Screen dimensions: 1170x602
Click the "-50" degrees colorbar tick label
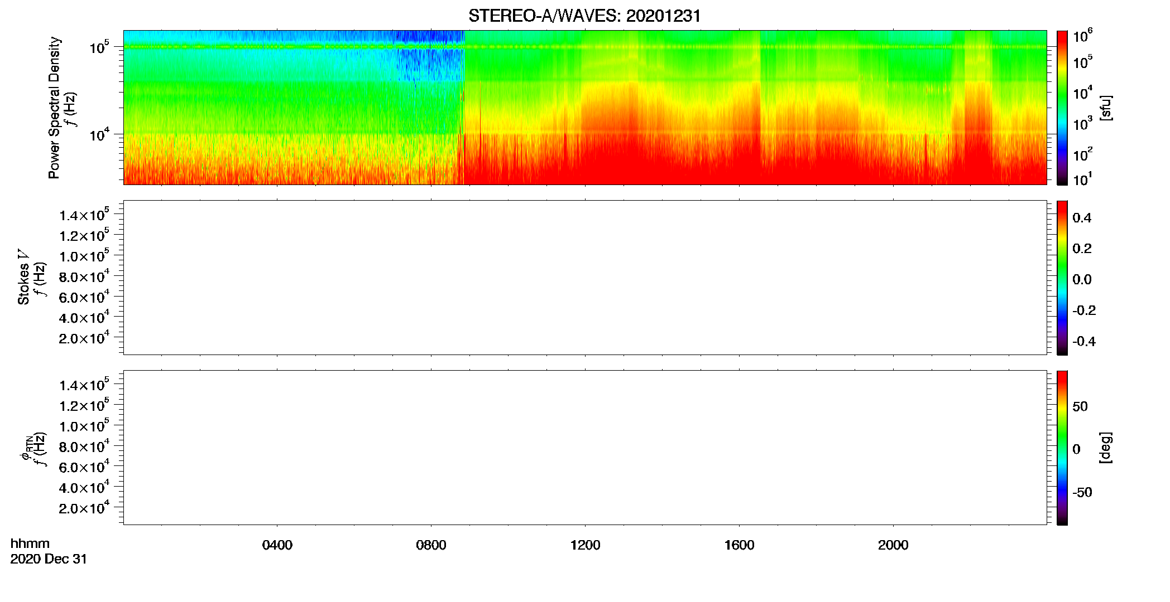[1082, 493]
